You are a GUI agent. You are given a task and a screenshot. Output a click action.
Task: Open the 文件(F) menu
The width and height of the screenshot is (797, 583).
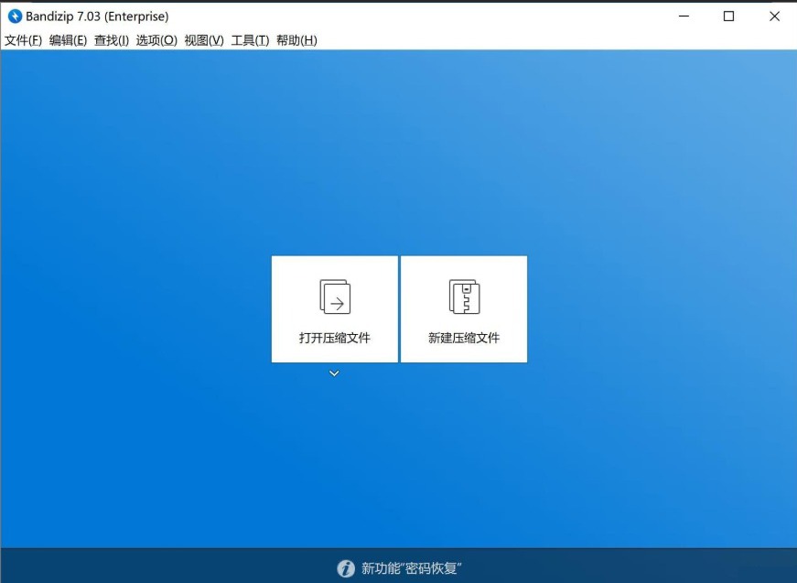pyautogui.click(x=24, y=40)
